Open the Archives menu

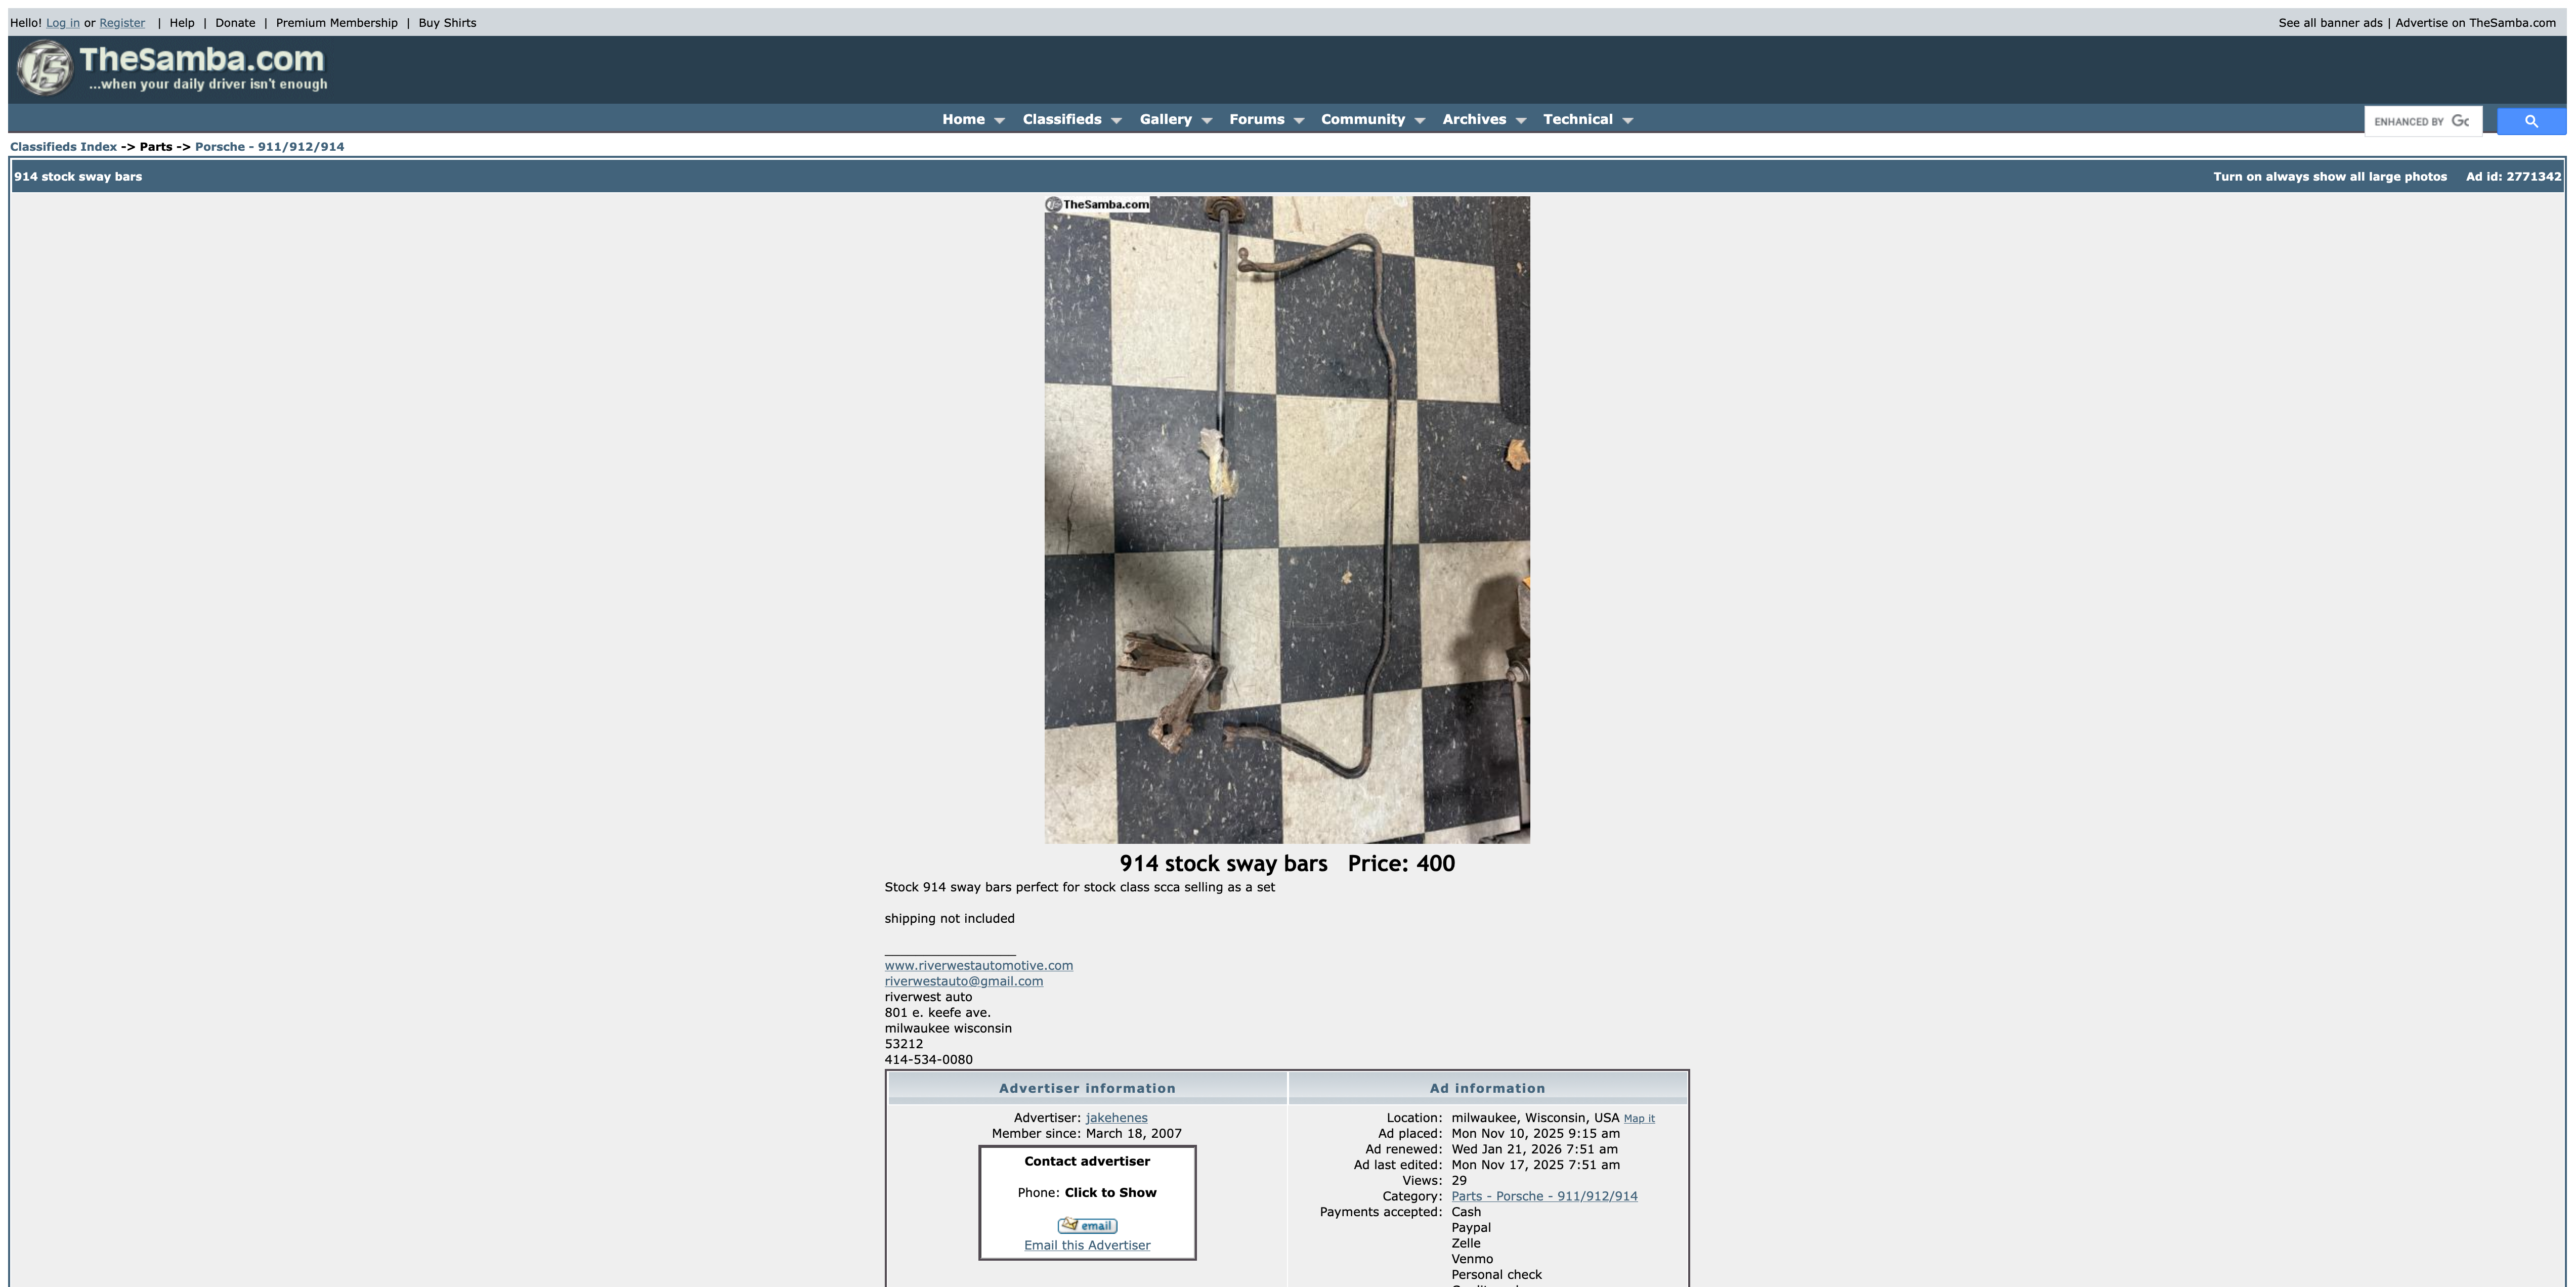(x=1474, y=119)
